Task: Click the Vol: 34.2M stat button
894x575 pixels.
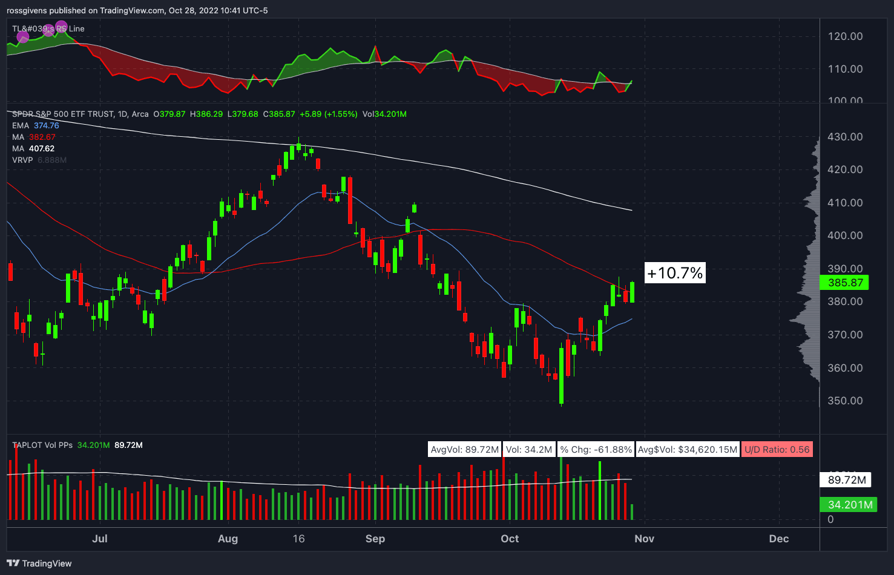Action: (529, 449)
